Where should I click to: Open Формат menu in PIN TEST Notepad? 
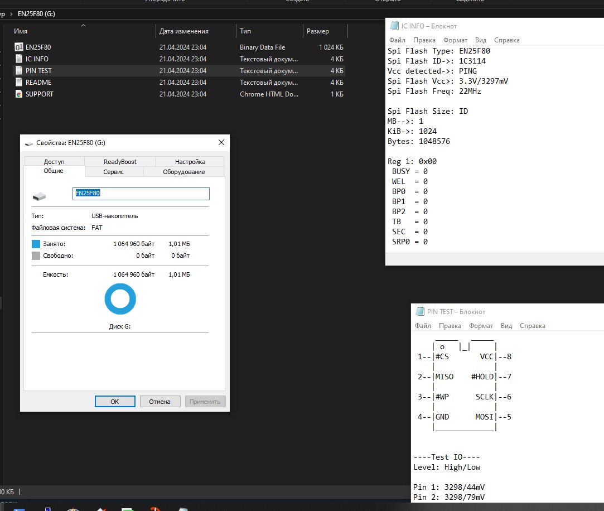tap(481, 326)
